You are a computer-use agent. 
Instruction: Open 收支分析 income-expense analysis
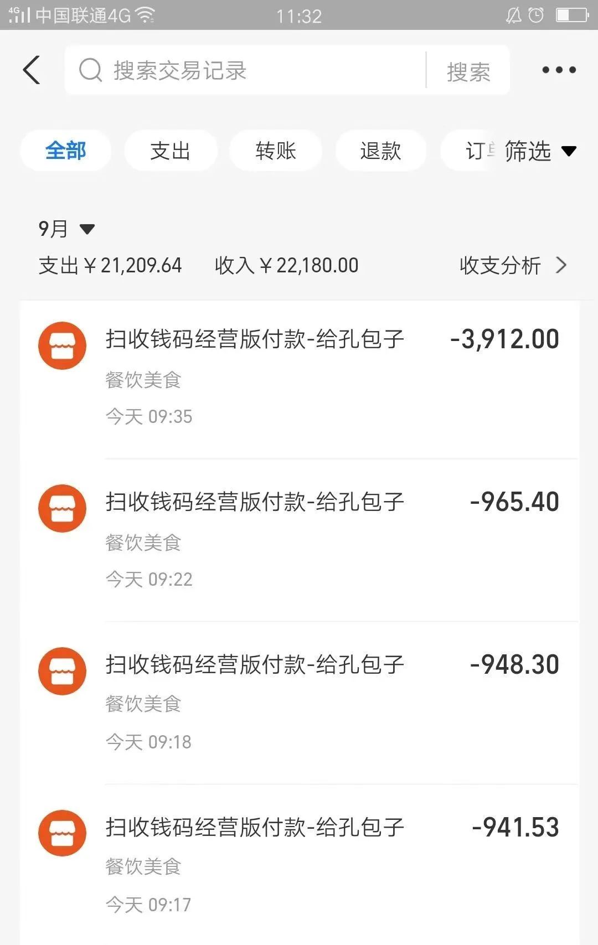tap(513, 266)
